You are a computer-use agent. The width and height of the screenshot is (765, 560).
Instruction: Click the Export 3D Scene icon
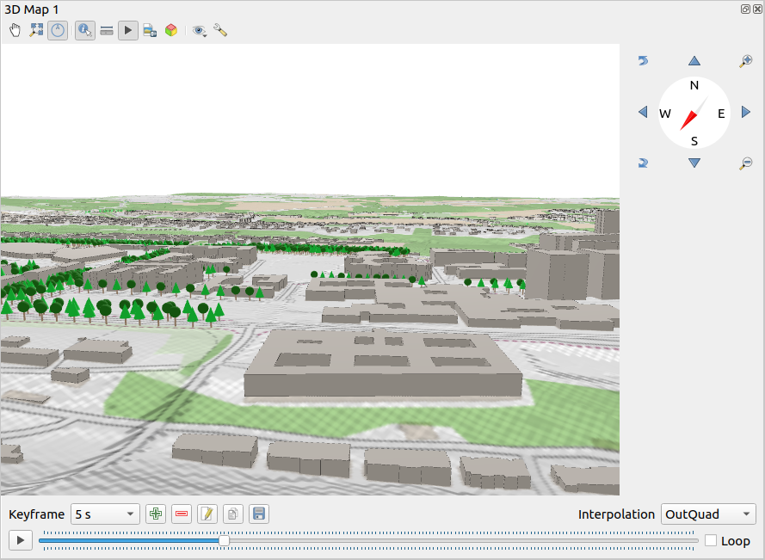click(171, 30)
